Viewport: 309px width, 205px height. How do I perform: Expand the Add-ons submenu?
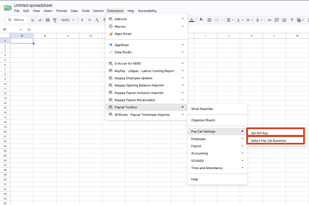147,19
